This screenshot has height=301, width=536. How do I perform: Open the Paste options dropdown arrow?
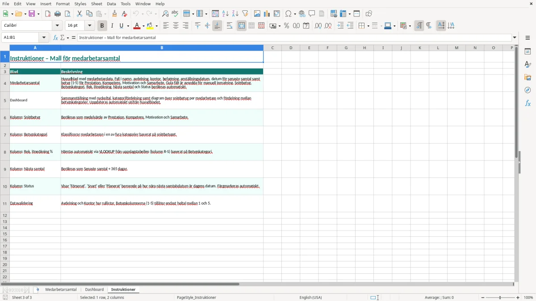105,14
